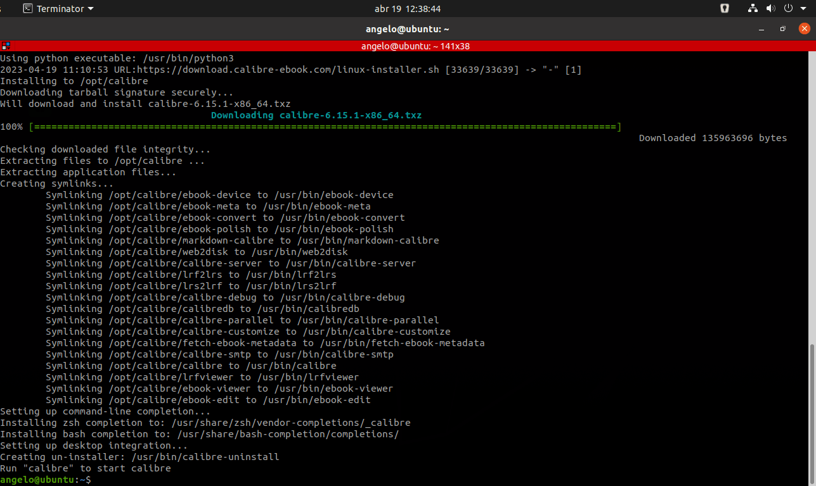
Task: Click the text "Downloaded 135963696 bytes"
Action: point(713,138)
